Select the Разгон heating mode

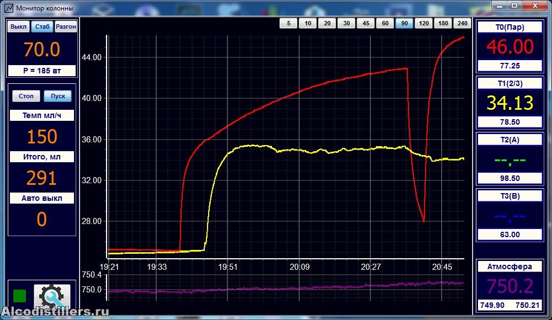click(66, 26)
